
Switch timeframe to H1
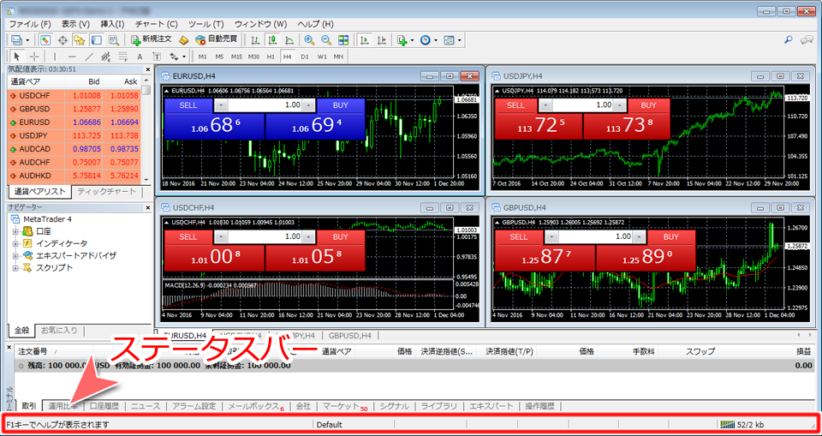[x=271, y=57]
